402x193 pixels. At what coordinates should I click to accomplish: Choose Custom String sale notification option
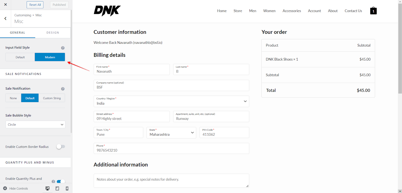(52, 98)
